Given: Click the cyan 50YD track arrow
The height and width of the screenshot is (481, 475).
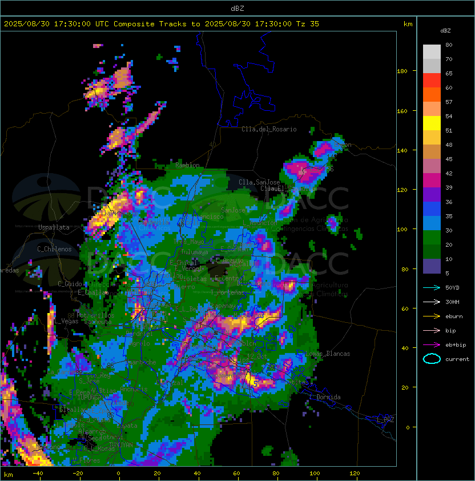Looking at the screenshot, I should (x=432, y=288).
